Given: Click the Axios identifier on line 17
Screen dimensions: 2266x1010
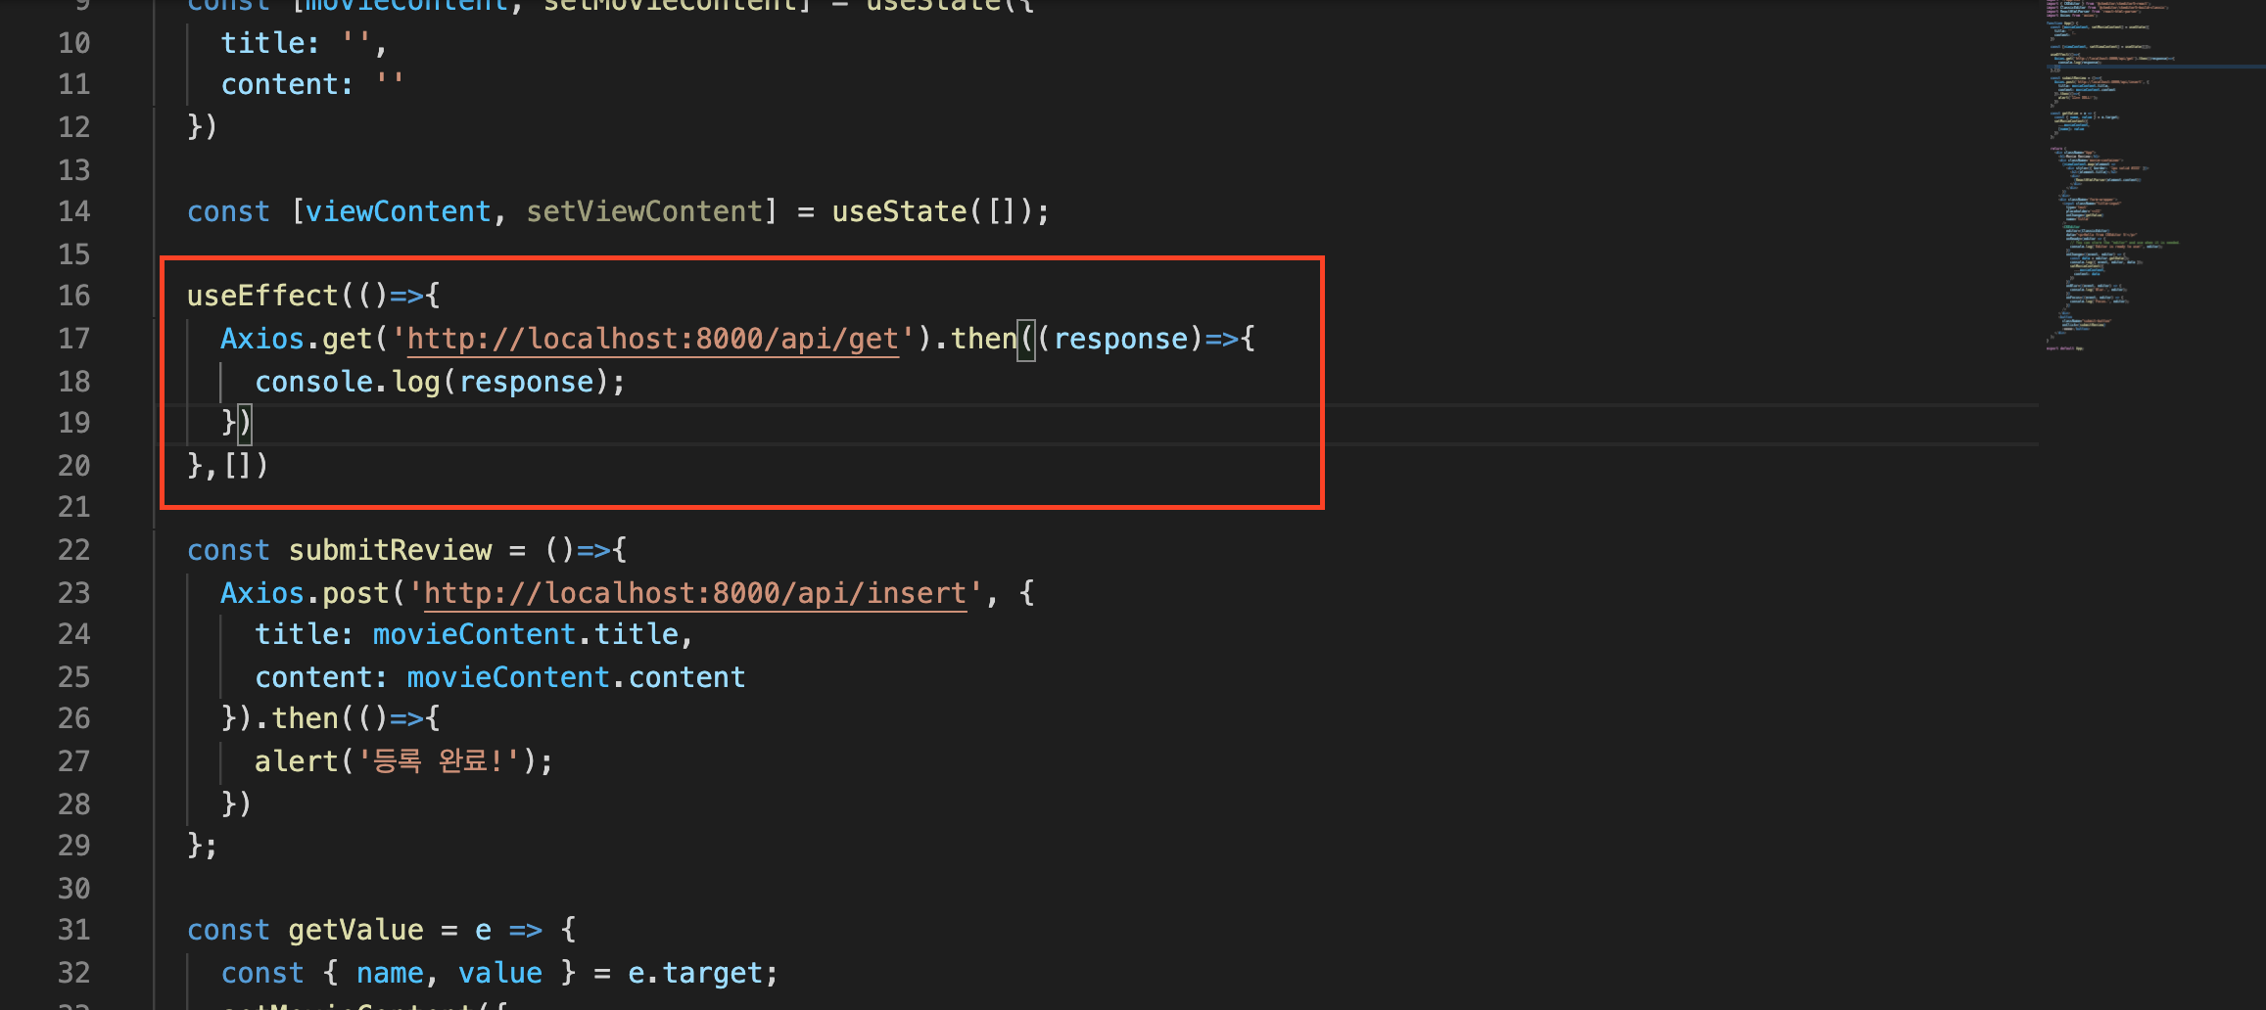Looking at the screenshot, I should (262, 339).
